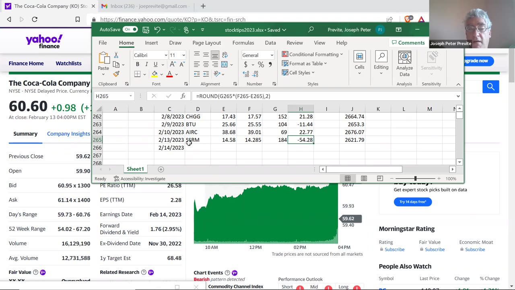
Task: Click the Analyze Data button
Action: [404, 64]
